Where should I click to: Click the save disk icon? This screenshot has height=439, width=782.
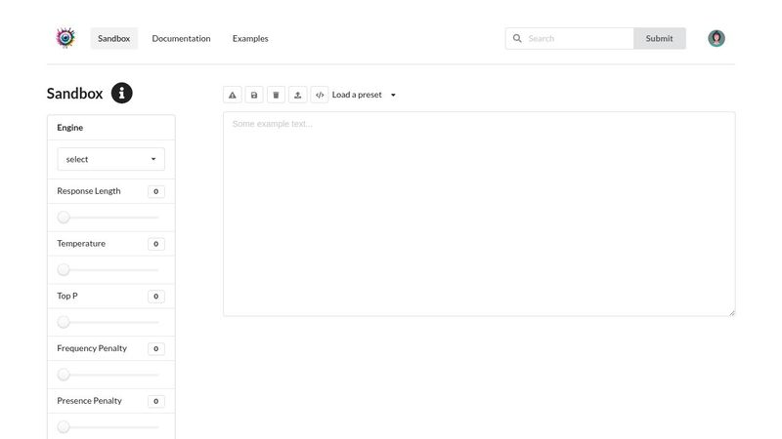[254, 95]
